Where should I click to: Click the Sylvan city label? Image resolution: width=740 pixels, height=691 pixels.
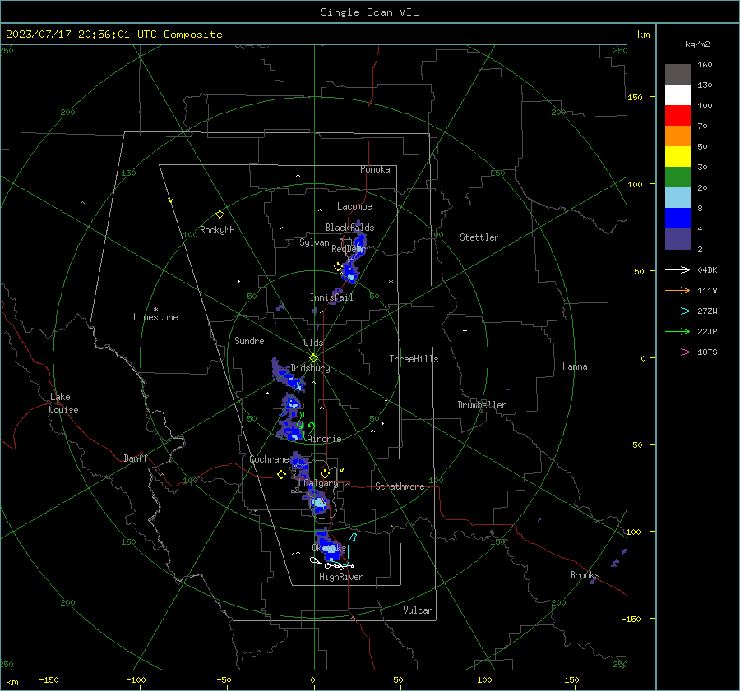pos(314,242)
